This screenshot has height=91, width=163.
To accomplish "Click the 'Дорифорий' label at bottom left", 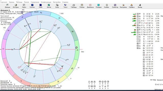I will tap(5, 83).
